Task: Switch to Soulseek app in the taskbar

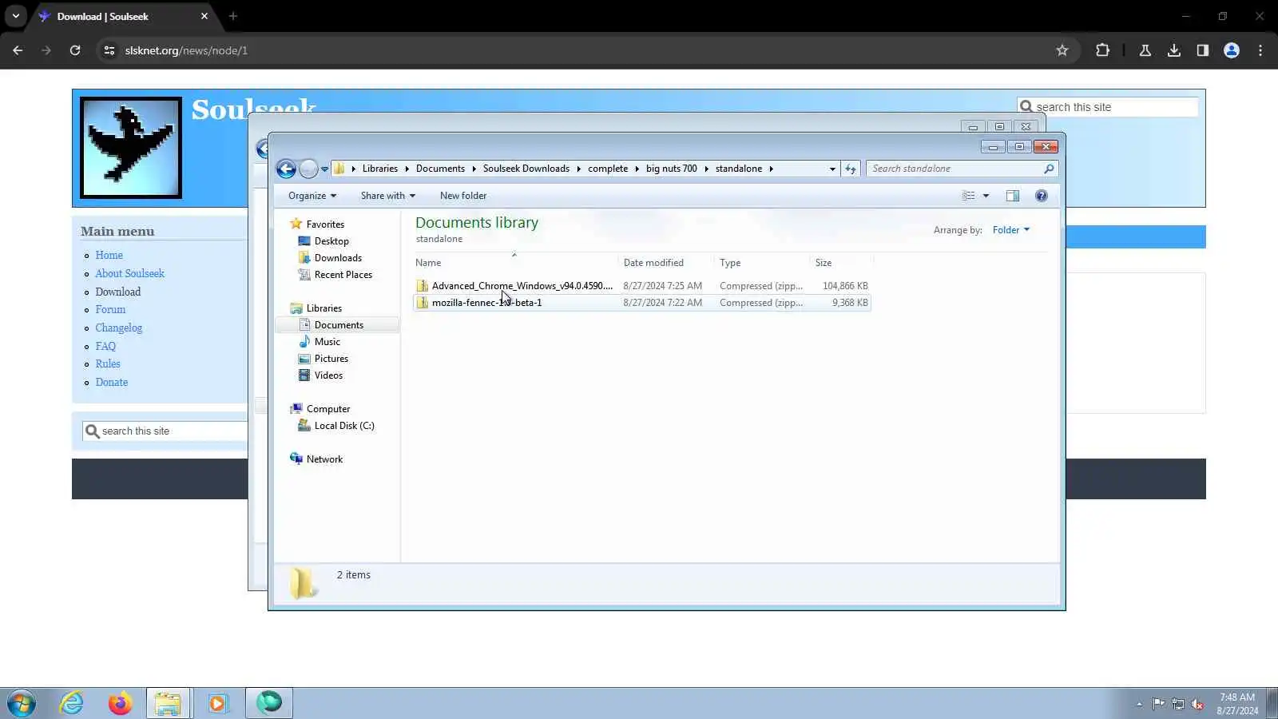Action: pos(269,703)
